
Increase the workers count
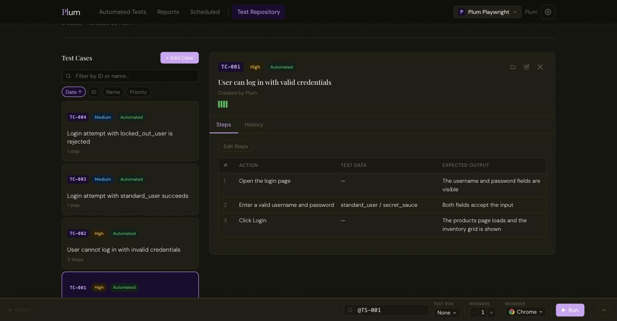(491, 312)
